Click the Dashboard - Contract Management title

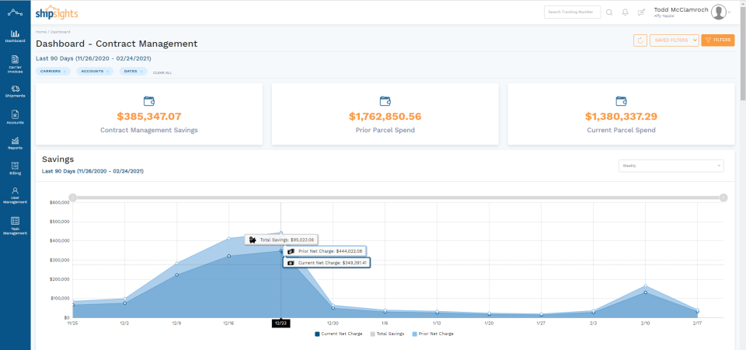click(117, 44)
